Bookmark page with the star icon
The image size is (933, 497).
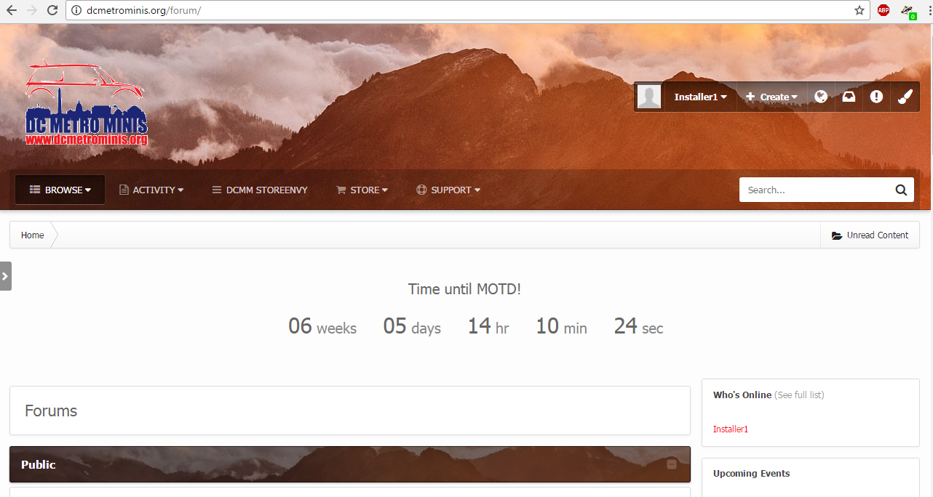click(x=859, y=10)
